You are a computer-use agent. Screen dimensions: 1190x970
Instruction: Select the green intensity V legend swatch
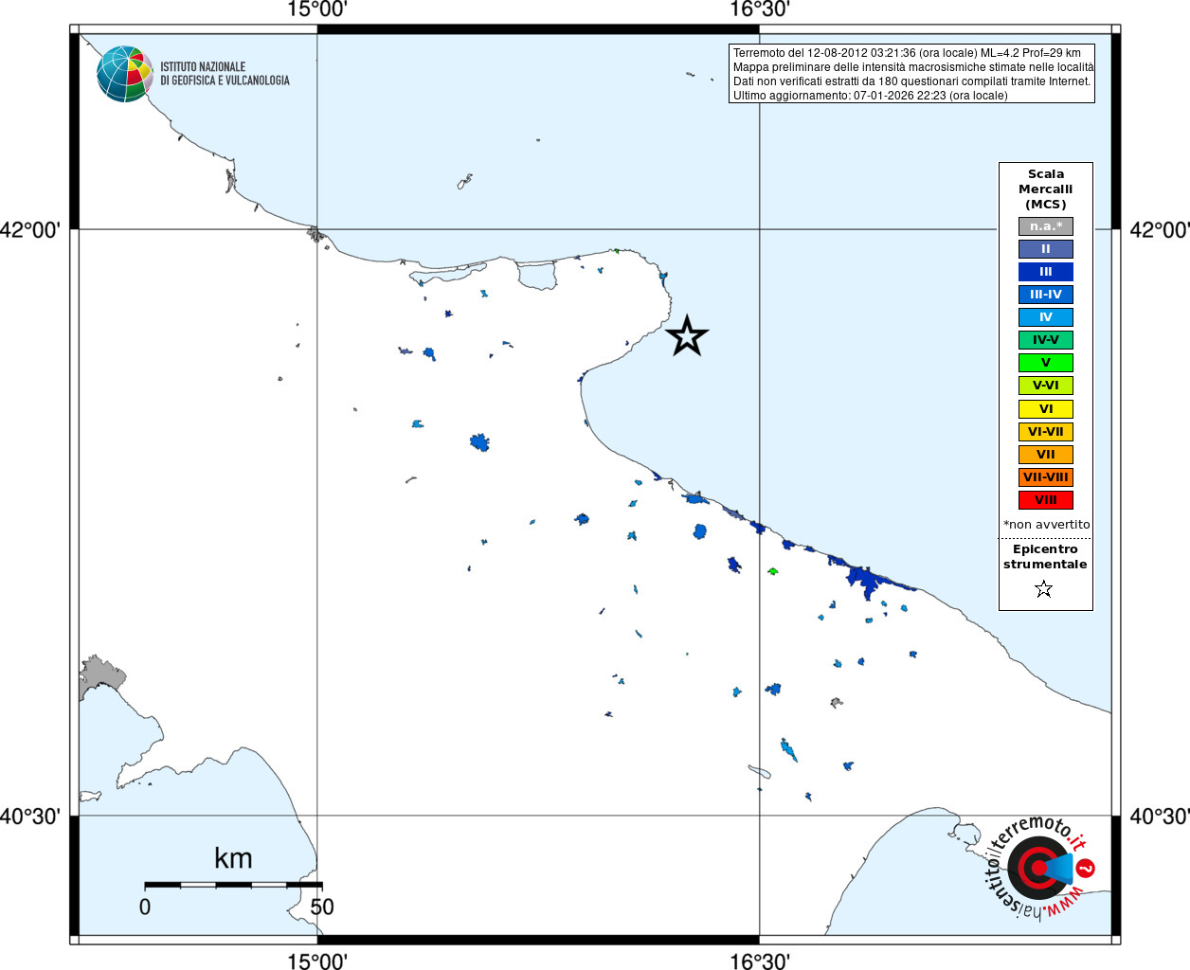pyautogui.click(x=1046, y=363)
